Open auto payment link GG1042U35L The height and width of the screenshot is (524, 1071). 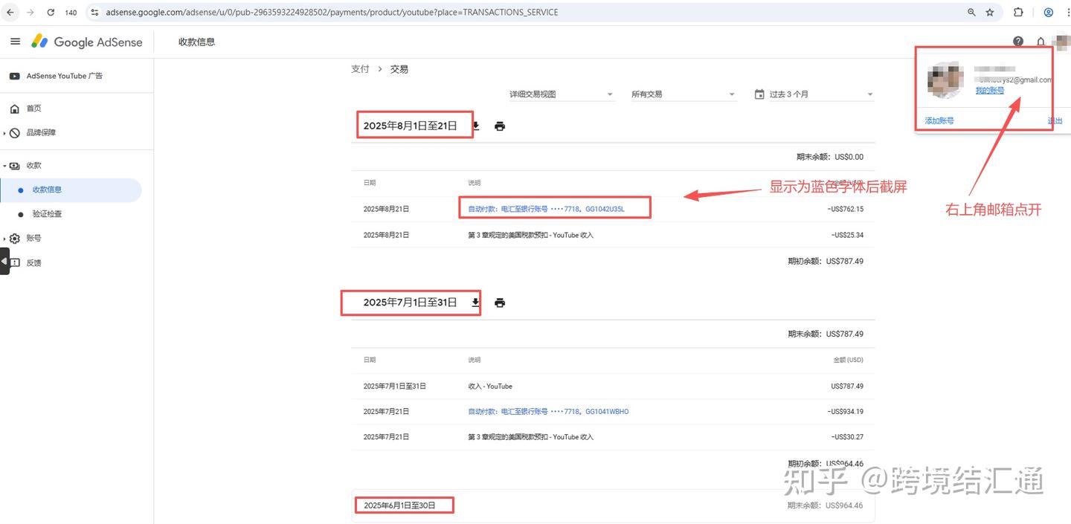(x=547, y=209)
